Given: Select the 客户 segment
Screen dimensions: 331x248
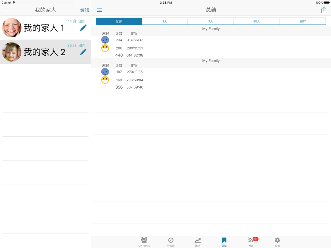Looking at the screenshot, I should [303, 21].
